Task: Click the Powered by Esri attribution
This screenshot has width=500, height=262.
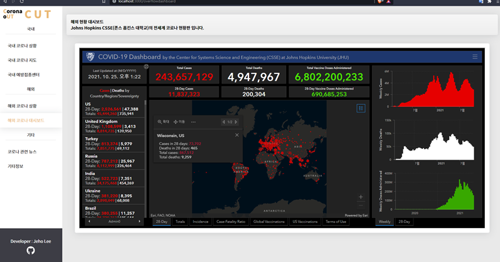Action: coord(356,216)
